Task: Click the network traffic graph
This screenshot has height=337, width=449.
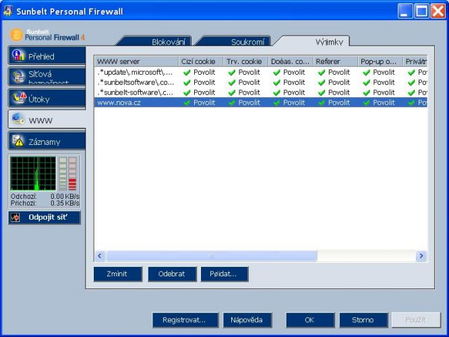Action: (33, 173)
